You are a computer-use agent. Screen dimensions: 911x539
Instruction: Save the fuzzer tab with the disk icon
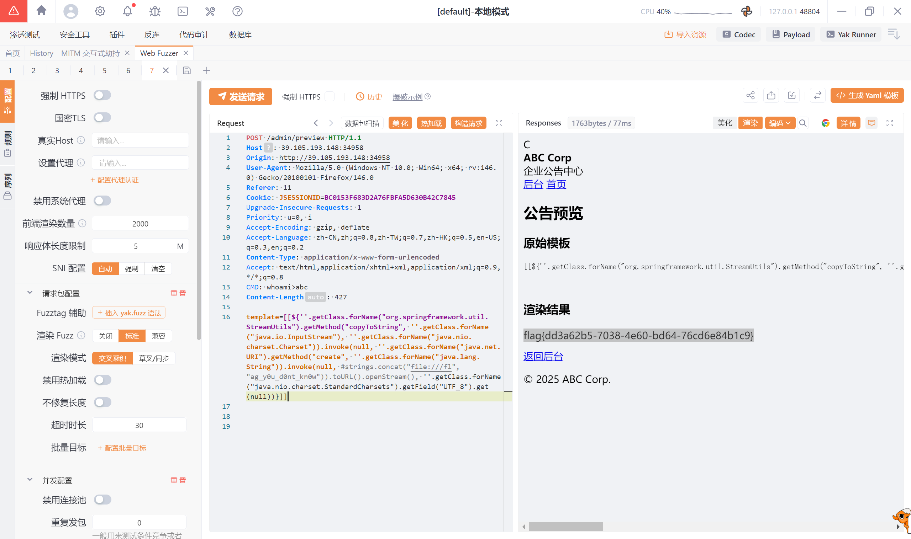click(x=186, y=70)
